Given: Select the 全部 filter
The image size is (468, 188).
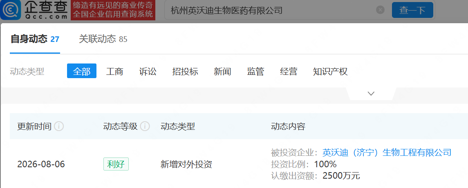Looking at the screenshot, I should [81, 71].
